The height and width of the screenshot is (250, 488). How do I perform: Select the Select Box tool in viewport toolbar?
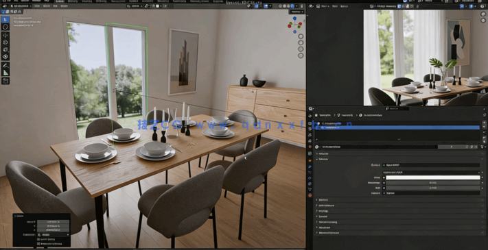click(5, 19)
